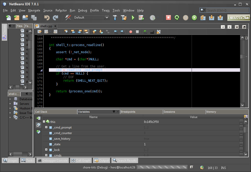Expand the _lock variable node
Viewport: 251px width, 172px height.
[46, 150]
